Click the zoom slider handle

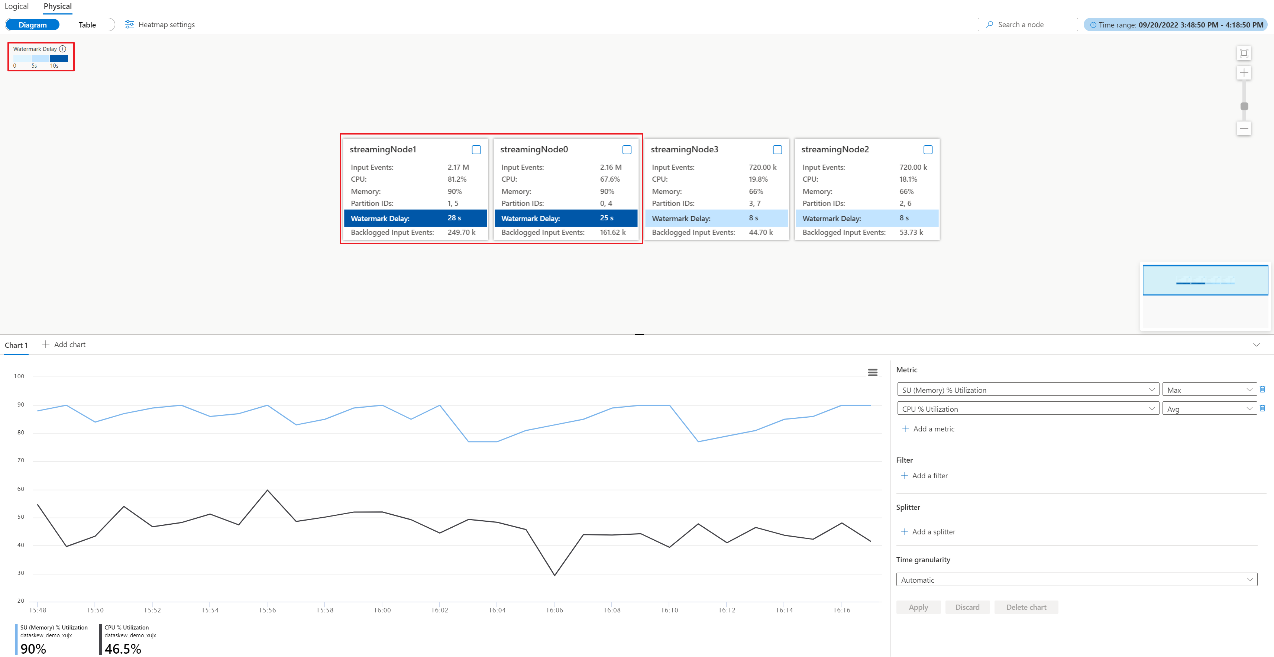(1244, 106)
